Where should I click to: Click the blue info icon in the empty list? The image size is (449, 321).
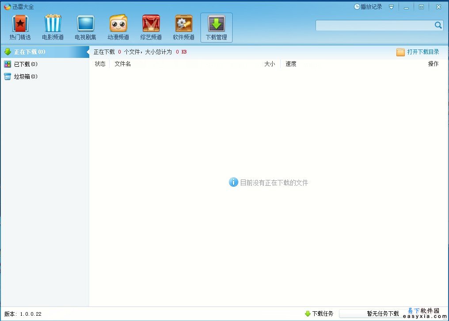233,182
